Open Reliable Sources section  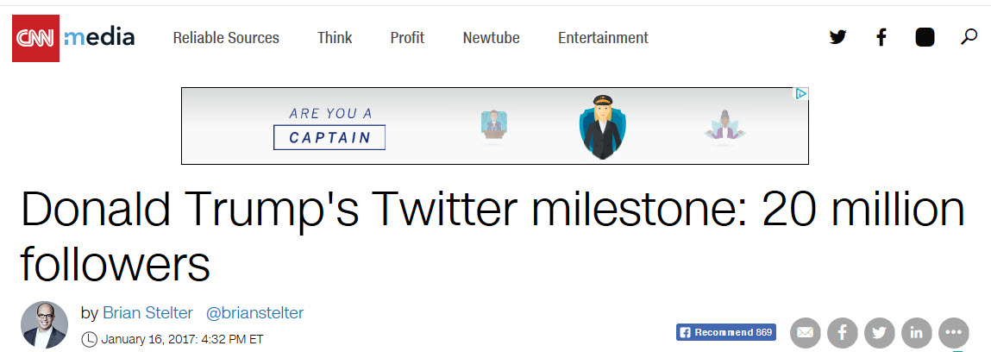pos(226,38)
